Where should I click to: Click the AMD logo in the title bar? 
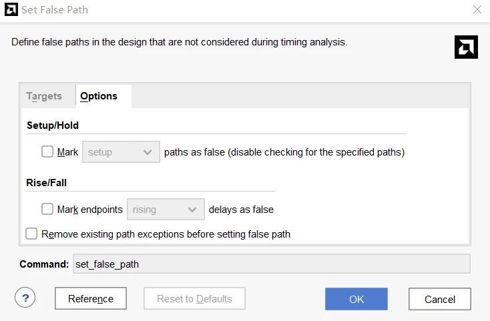tap(10, 10)
